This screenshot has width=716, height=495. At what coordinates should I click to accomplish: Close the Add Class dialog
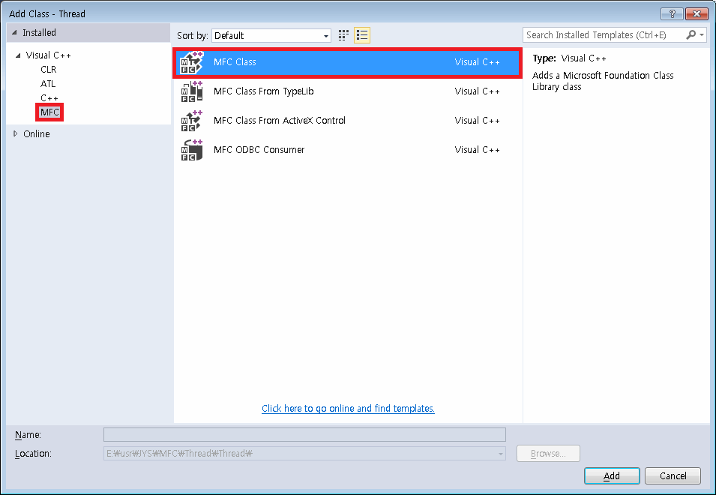pyautogui.click(x=697, y=13)
